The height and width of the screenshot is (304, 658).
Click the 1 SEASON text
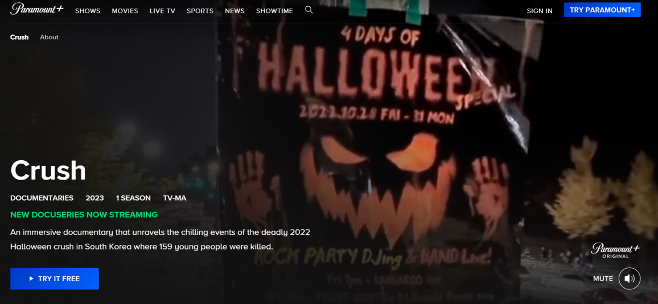coord(133,198)
